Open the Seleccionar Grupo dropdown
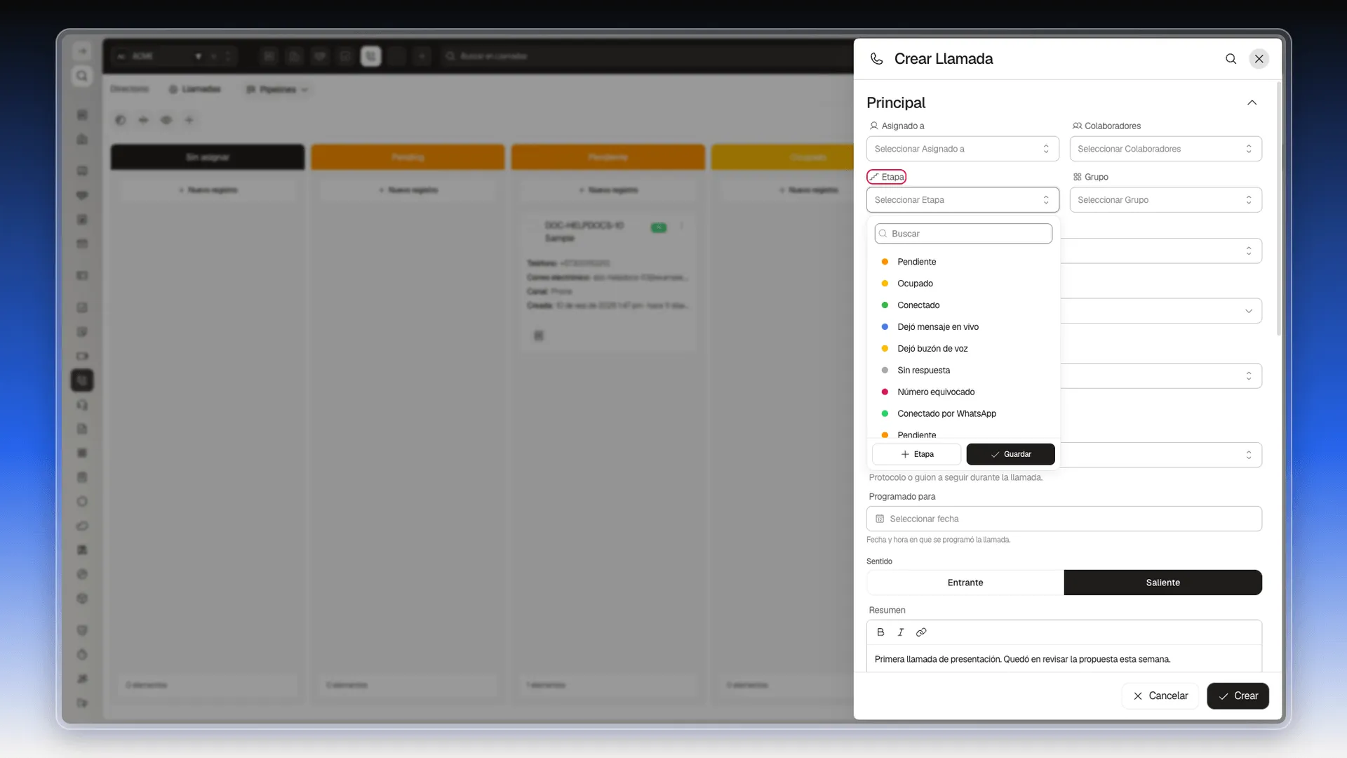 pyautogui.click(x=1165, y=200)
